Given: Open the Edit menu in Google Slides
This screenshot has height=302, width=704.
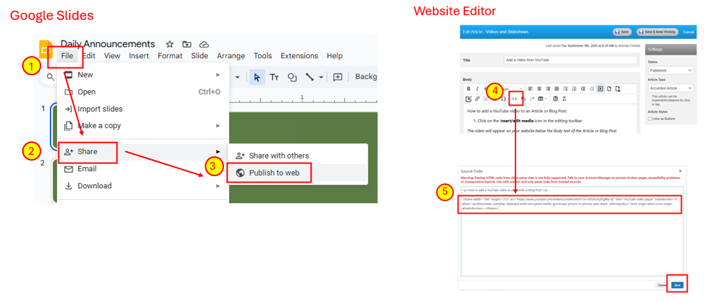Looking at the screenshot, I should [89, 55].
